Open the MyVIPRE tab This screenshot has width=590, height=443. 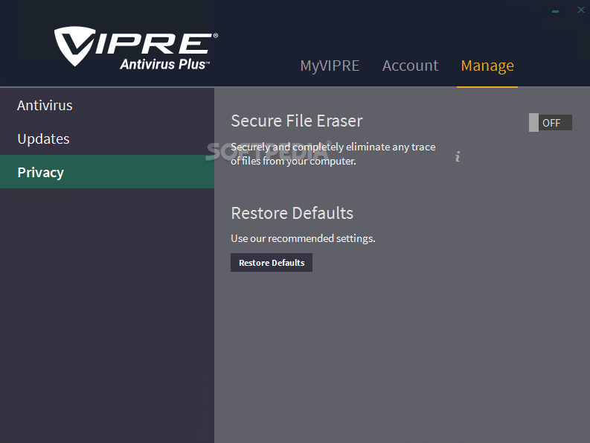[x=330, y=66]
